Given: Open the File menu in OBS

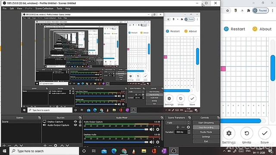Looking at the screenshot, I should pyautogui.click(x=5, y=9).
